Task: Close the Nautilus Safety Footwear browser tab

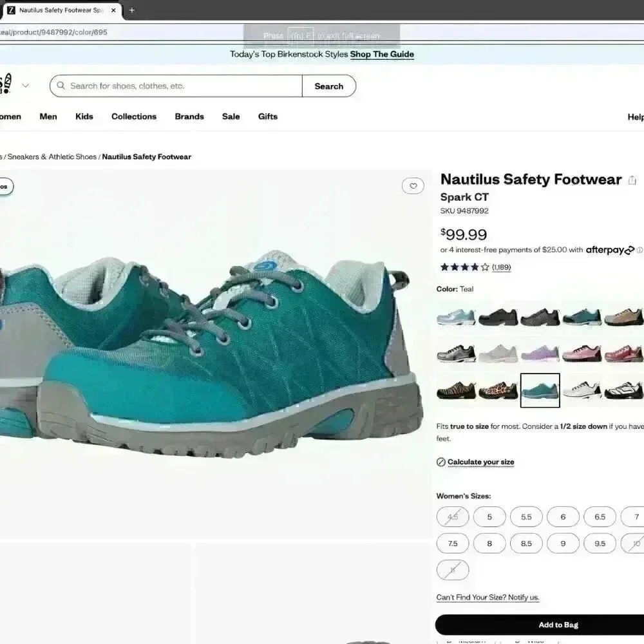Action: point(113,10)
